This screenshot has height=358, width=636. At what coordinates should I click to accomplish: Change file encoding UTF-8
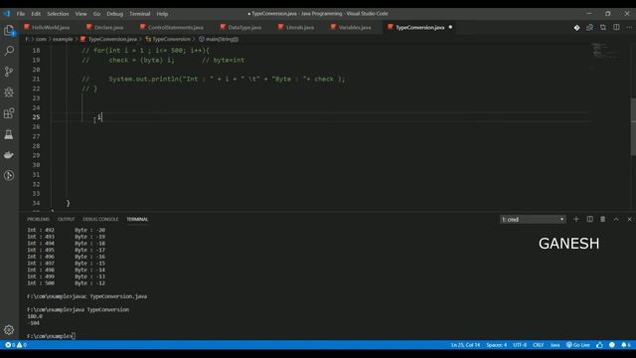520,345
